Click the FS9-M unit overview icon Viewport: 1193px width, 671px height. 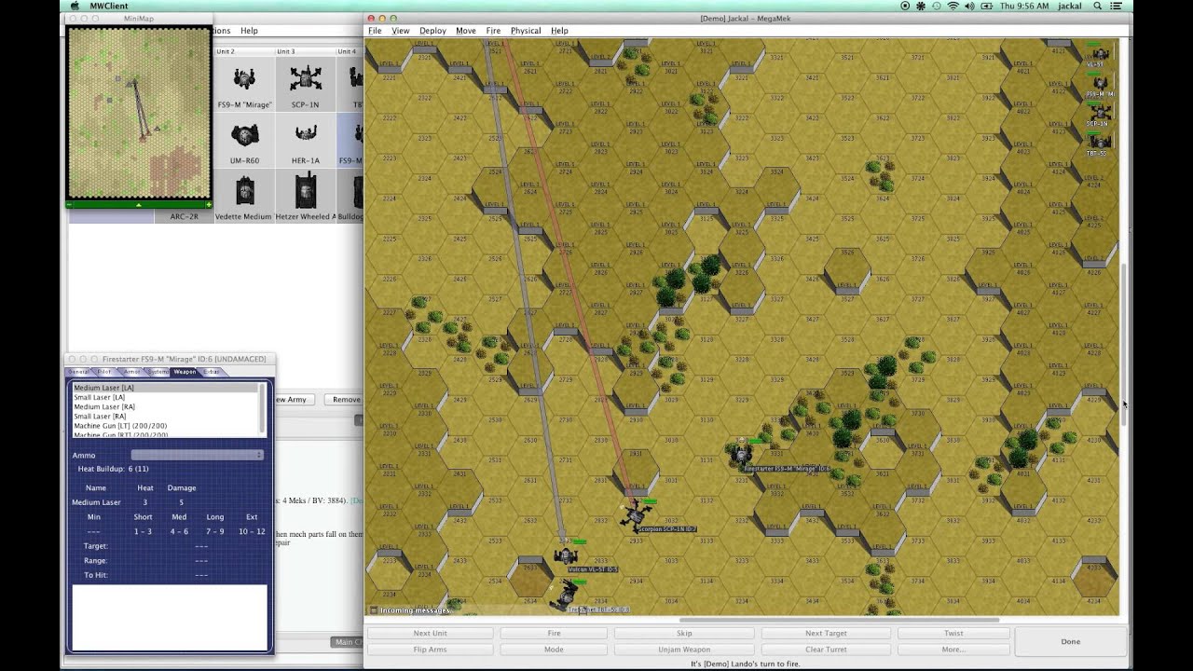coord(1101,84)
